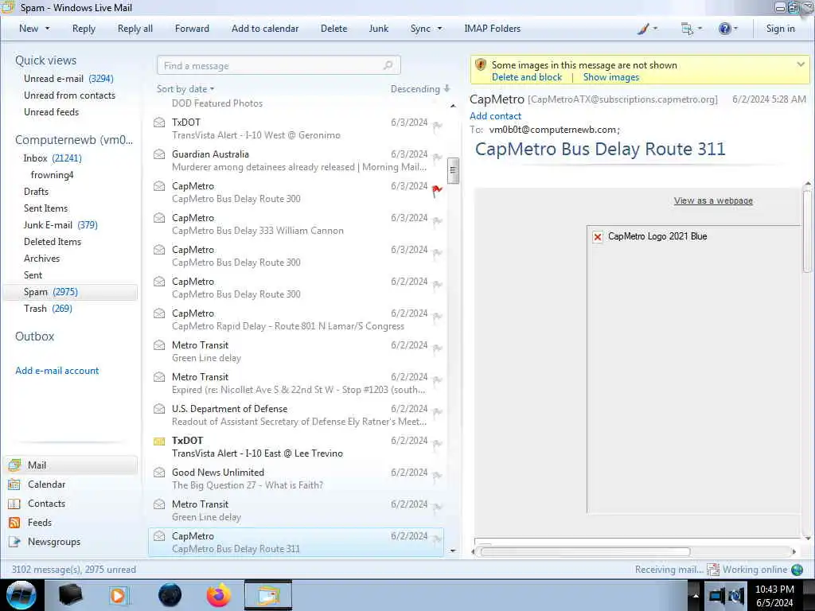815x611 pixels.
Task: Click Reply in the toolbar
Action: point(84,29)
